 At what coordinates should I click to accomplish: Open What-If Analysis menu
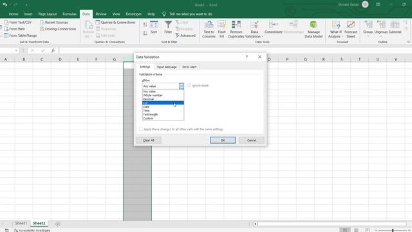tap(336, 29)
